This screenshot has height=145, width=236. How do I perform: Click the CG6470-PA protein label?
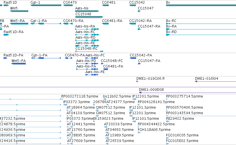tap(75, 55)
